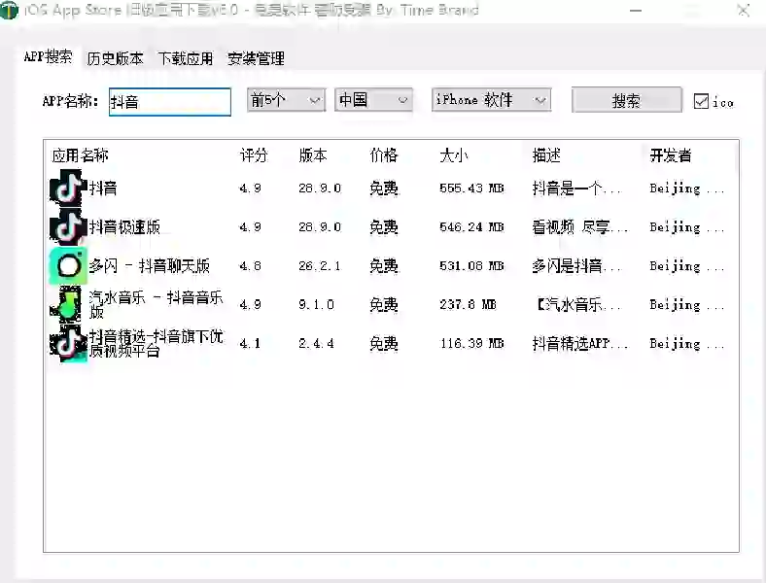Image resolution: width=766 pixels, height=583 pixels.
Task: Toggle the ico checkbox
Action: point(701,102)
